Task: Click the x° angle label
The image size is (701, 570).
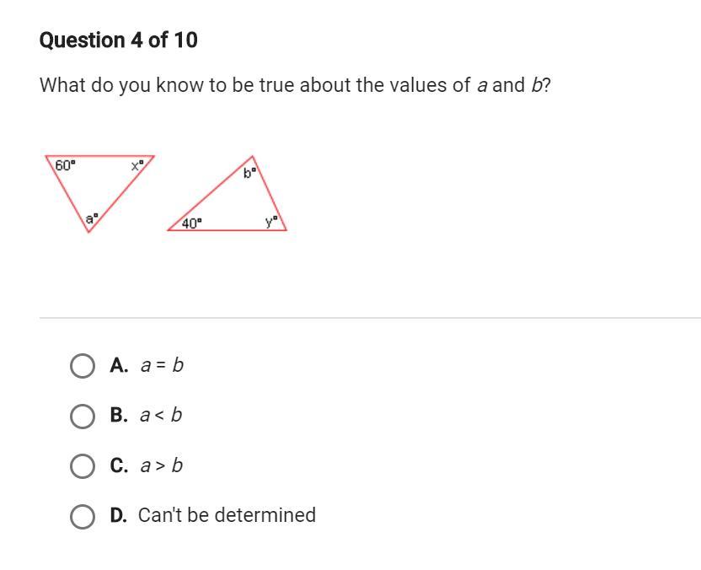Action: click(137, 165)
